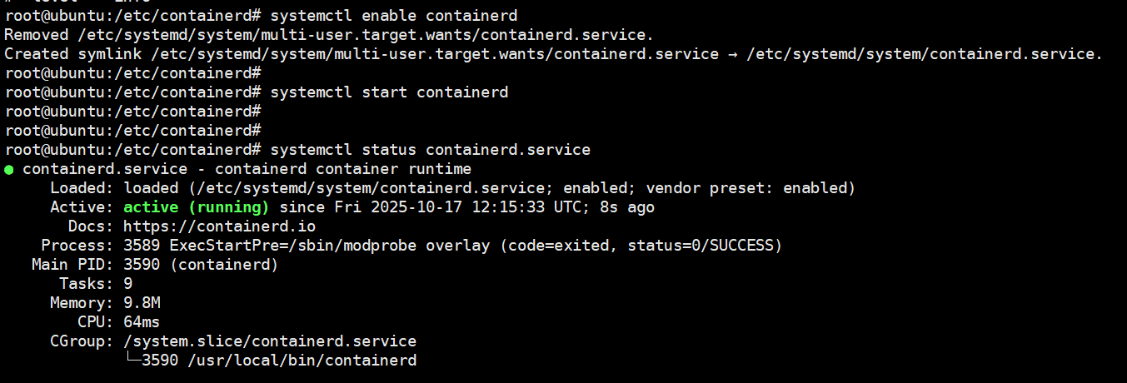Open the https://containerd.io docs link
The height and width of the screenshot is (383, 1127).
coord(219,226)
